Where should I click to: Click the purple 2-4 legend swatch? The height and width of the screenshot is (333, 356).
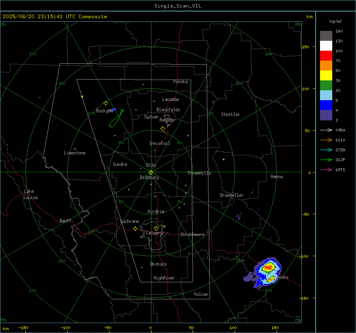click(326, 115)
